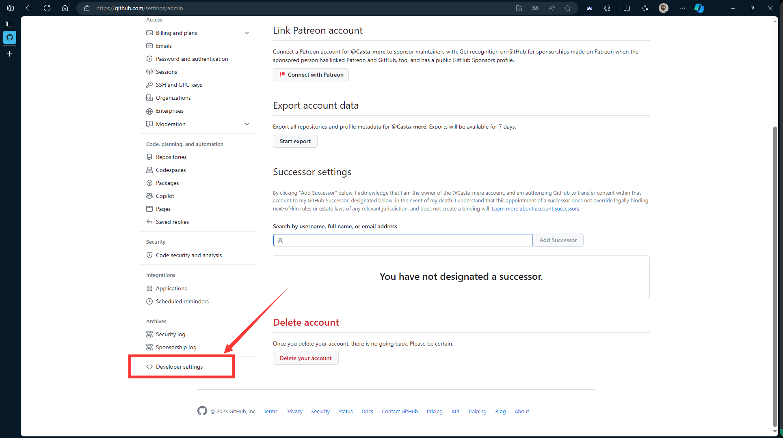Open the browser extension icon beside the favorites star

tap(589, 8)
